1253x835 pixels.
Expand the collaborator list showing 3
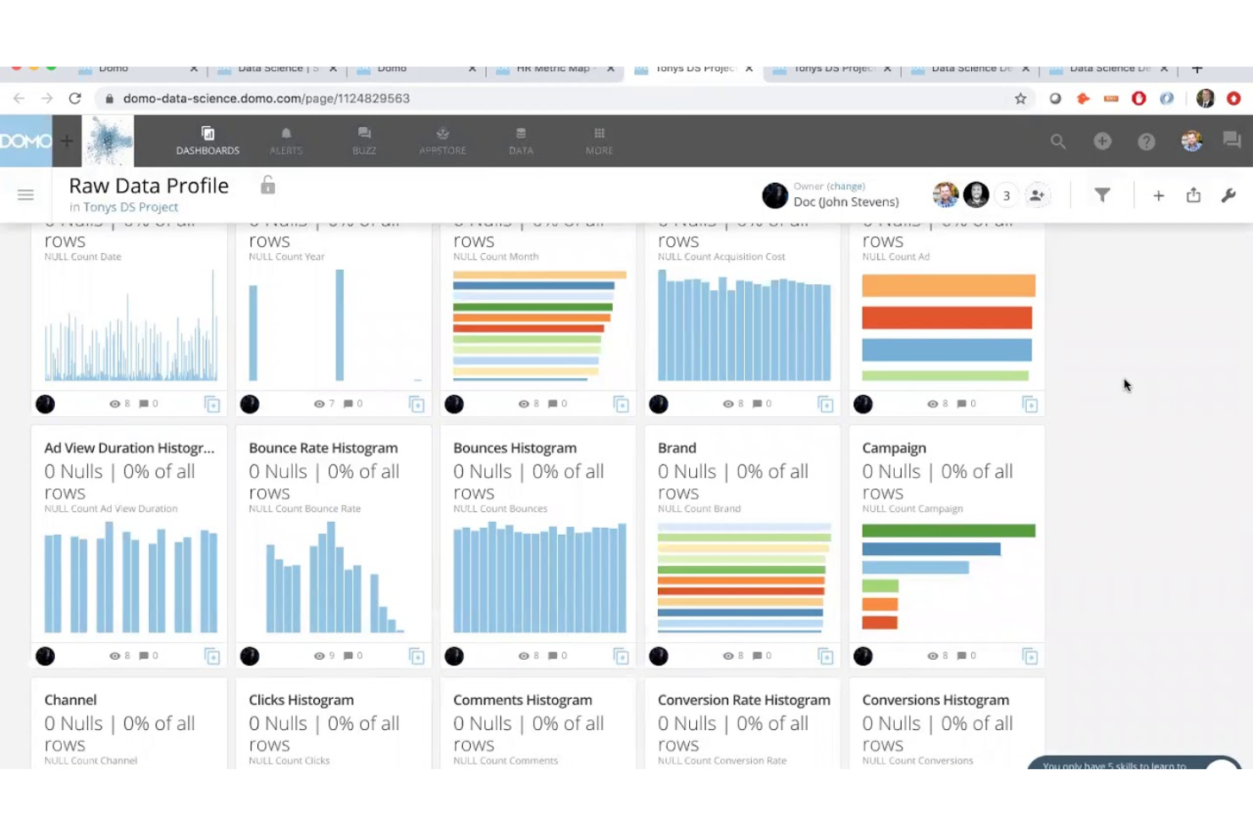[x=1007, y=195]
